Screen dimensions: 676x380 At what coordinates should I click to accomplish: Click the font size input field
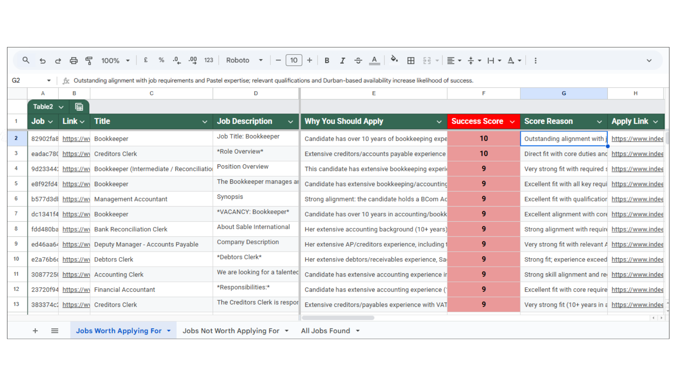294,60
